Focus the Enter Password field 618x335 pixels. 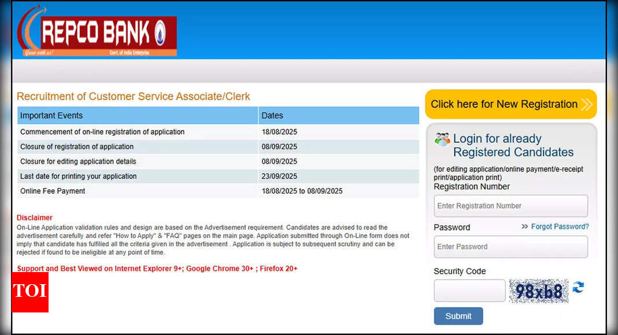(x=510, y=247)
